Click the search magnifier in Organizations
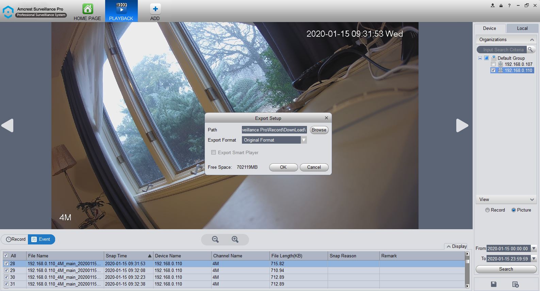 (530, 50)
